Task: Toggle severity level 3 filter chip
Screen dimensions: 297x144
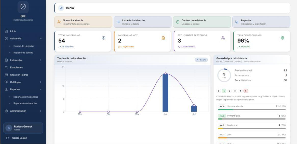Action: 235,91
